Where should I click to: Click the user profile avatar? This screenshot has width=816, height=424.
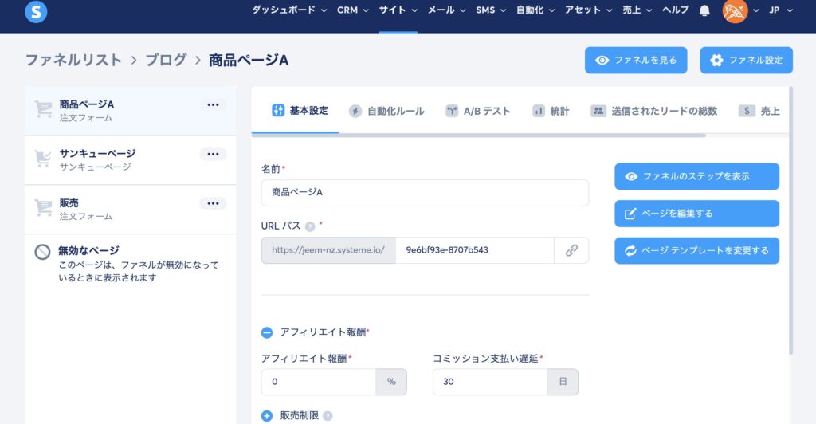(x=735, y=10)
